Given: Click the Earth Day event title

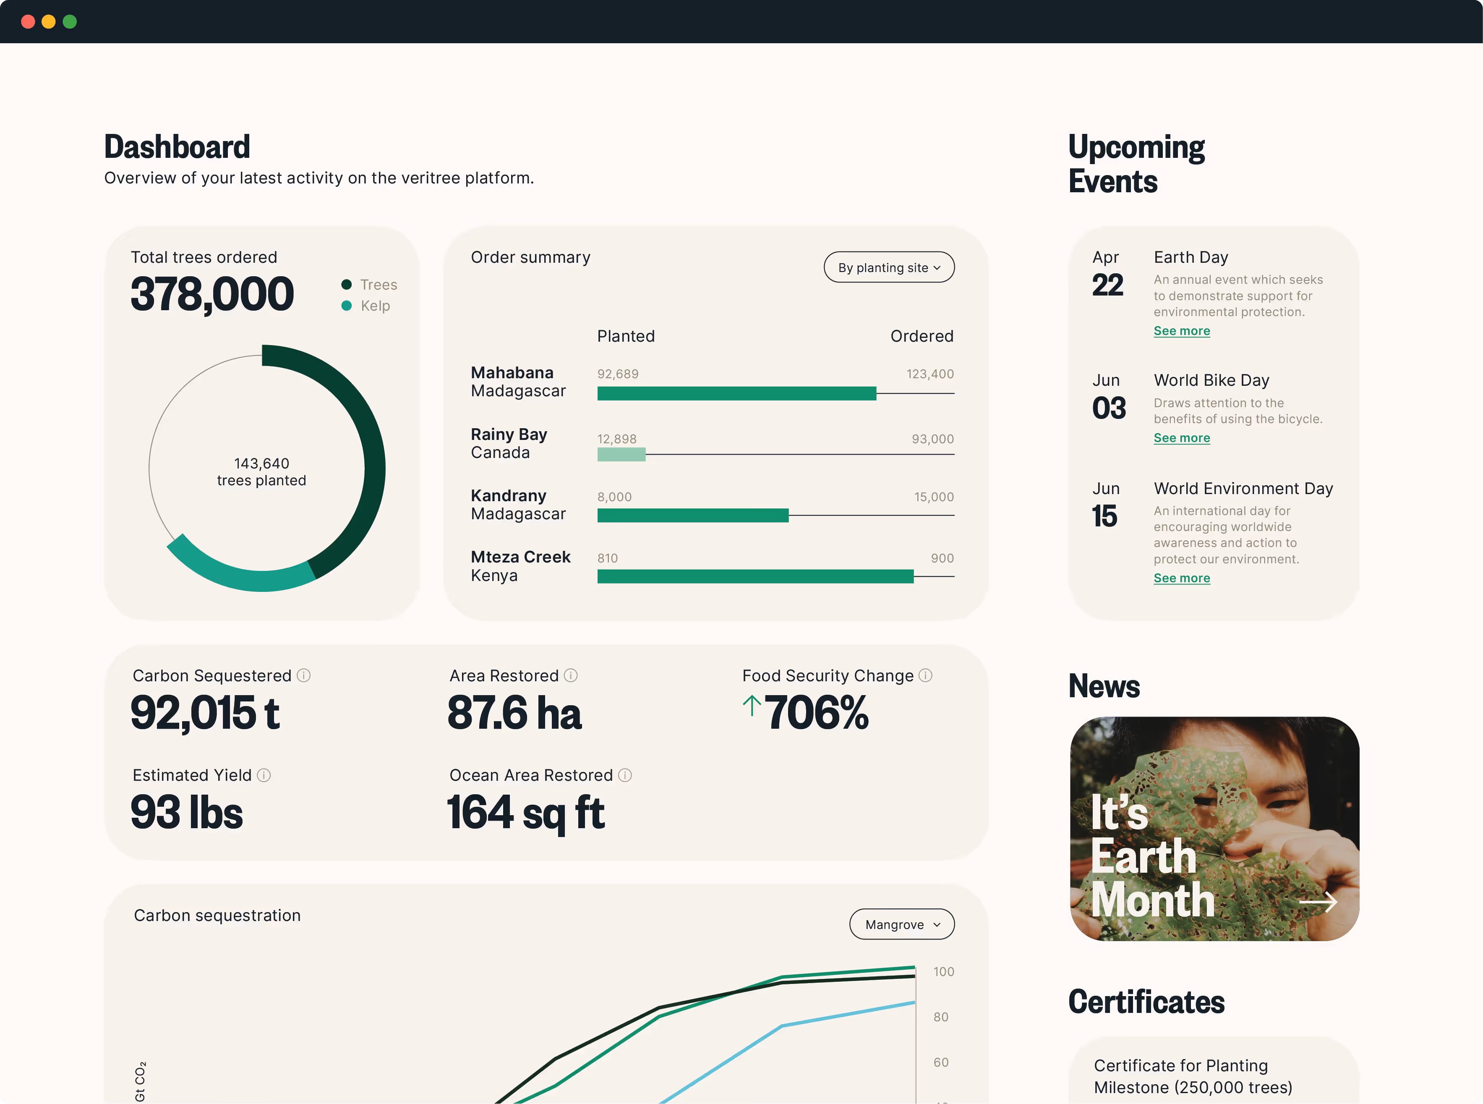Looking at the screenshot, I should (x=1191, y=257).
